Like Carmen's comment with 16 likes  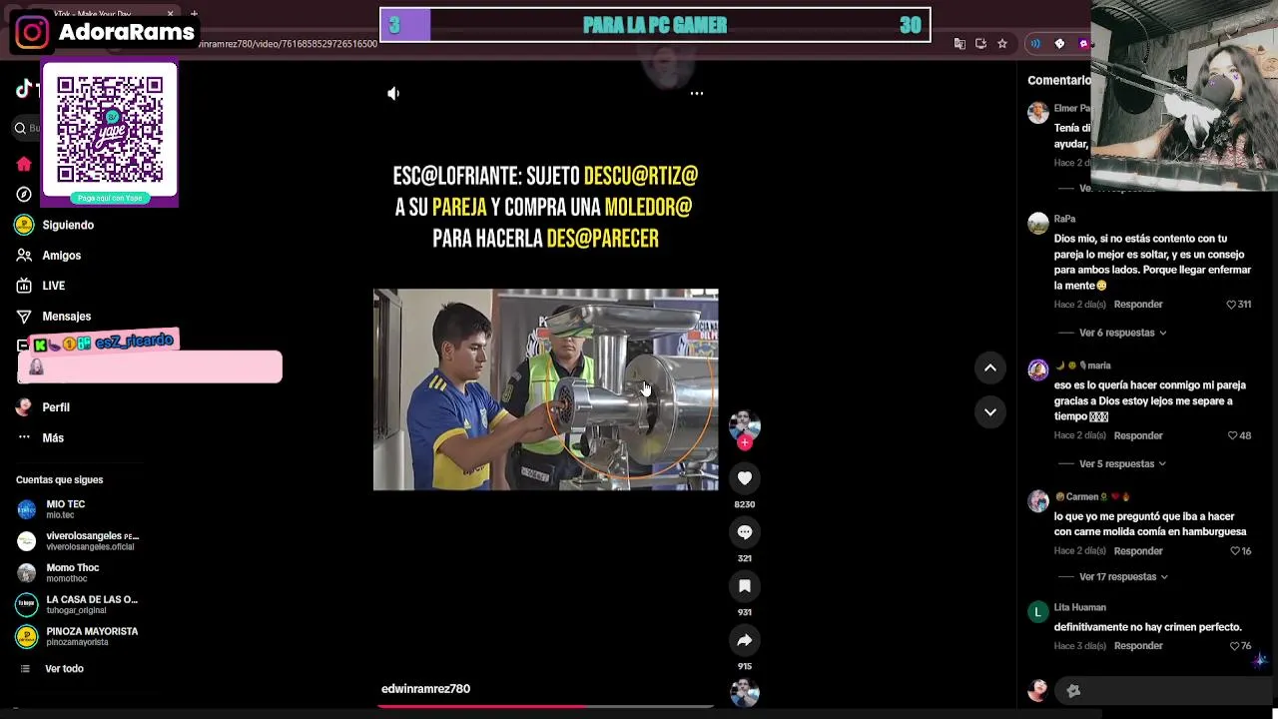(x=1235, y=550)
